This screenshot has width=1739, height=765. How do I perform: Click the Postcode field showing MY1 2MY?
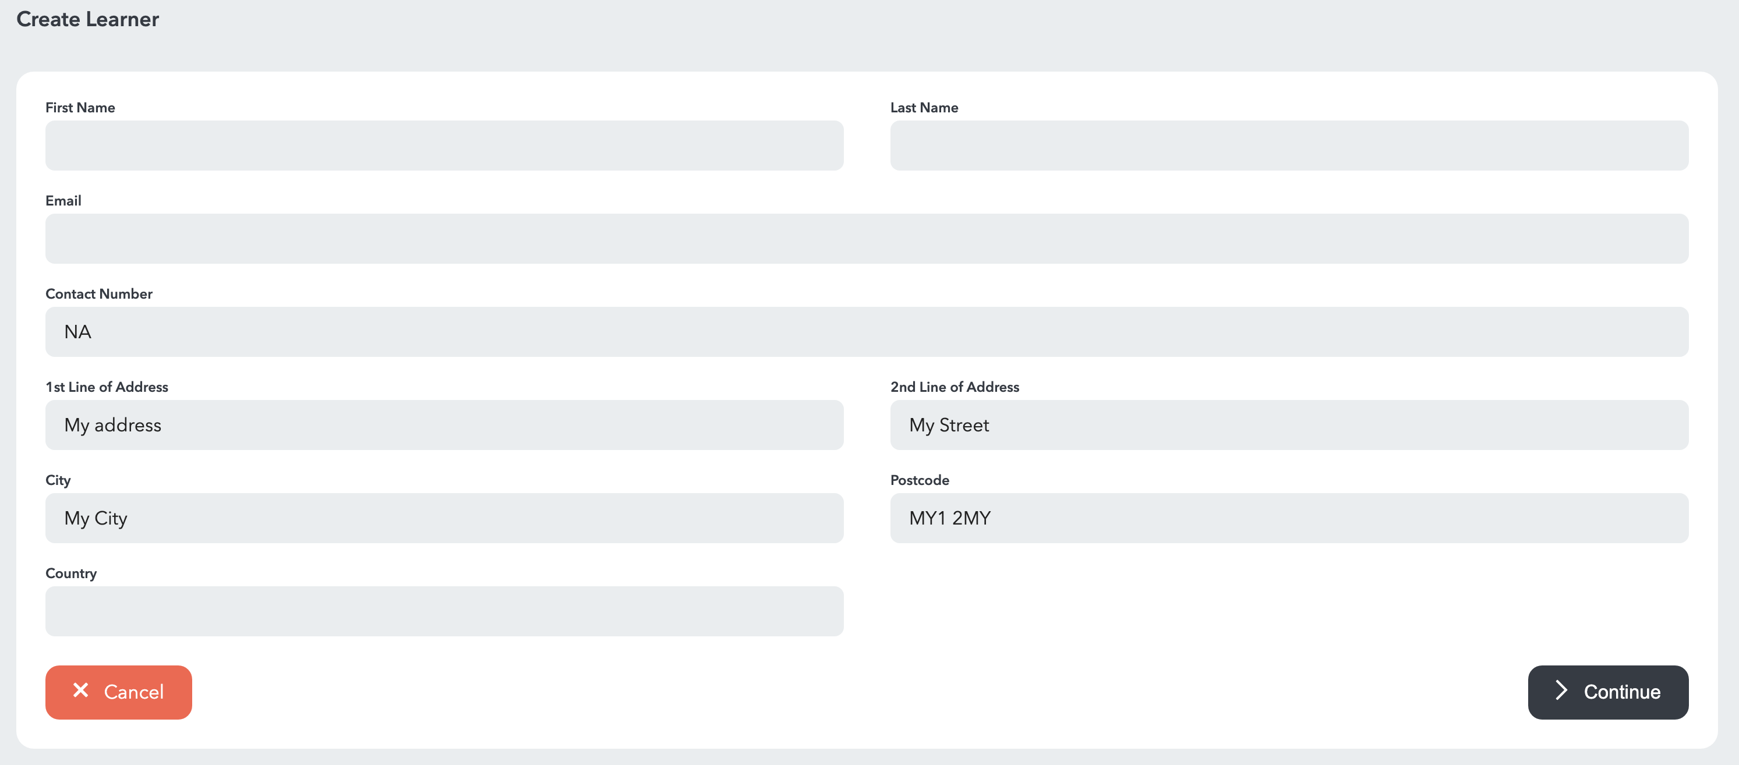pos(1289,518)
